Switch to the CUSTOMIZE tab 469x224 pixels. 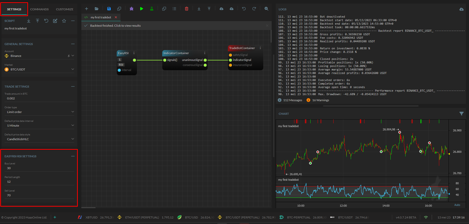[x=65, y=9]
